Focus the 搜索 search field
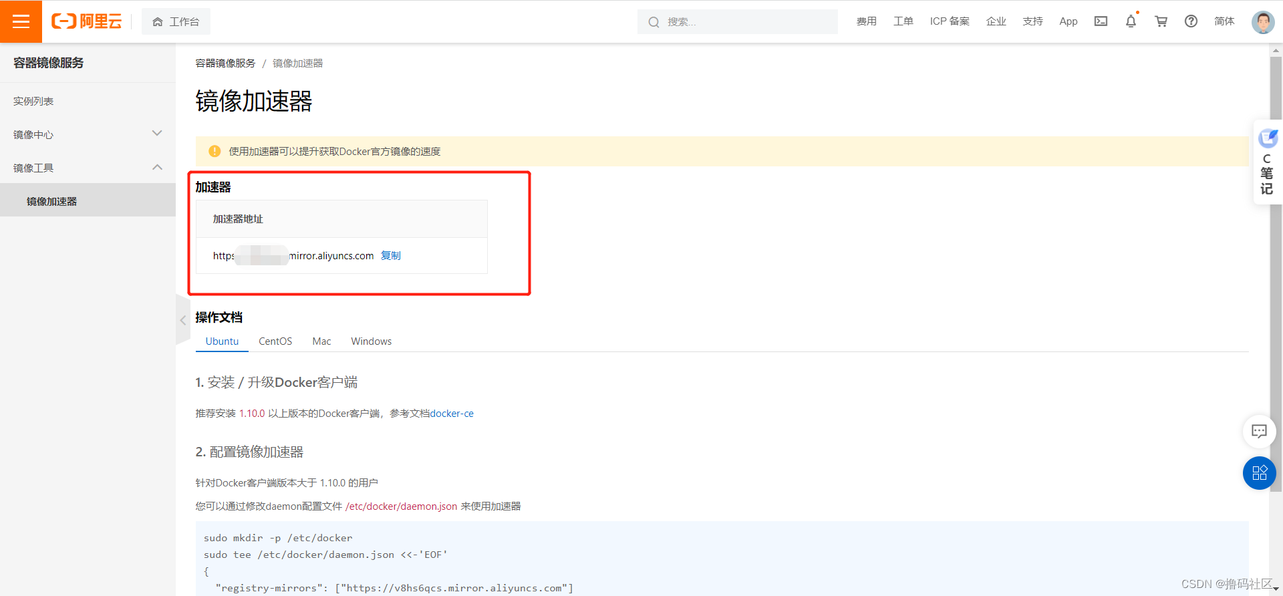Screen dimensions: 1283x596 pyautogui.click(x=738, y=21)
